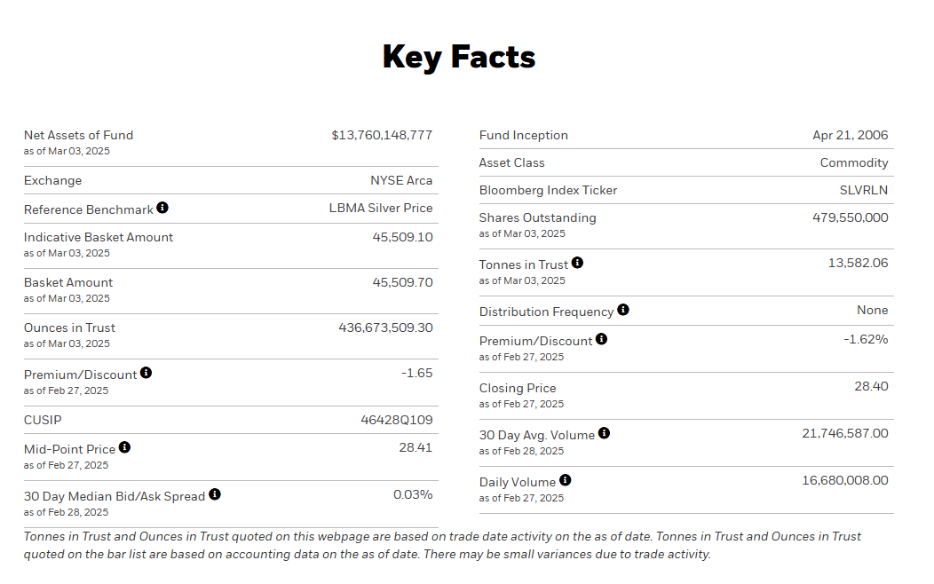Click Daily Volume info icon

point(566,480)
